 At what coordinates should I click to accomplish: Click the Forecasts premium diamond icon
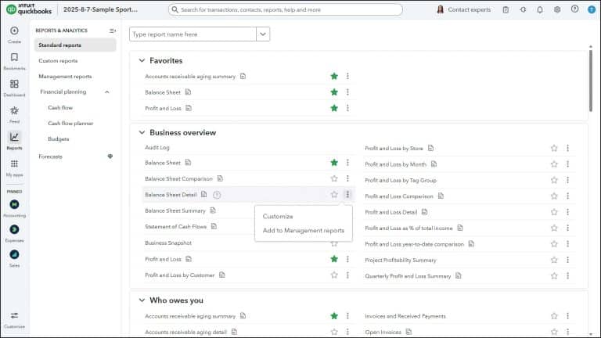point(110,156)
